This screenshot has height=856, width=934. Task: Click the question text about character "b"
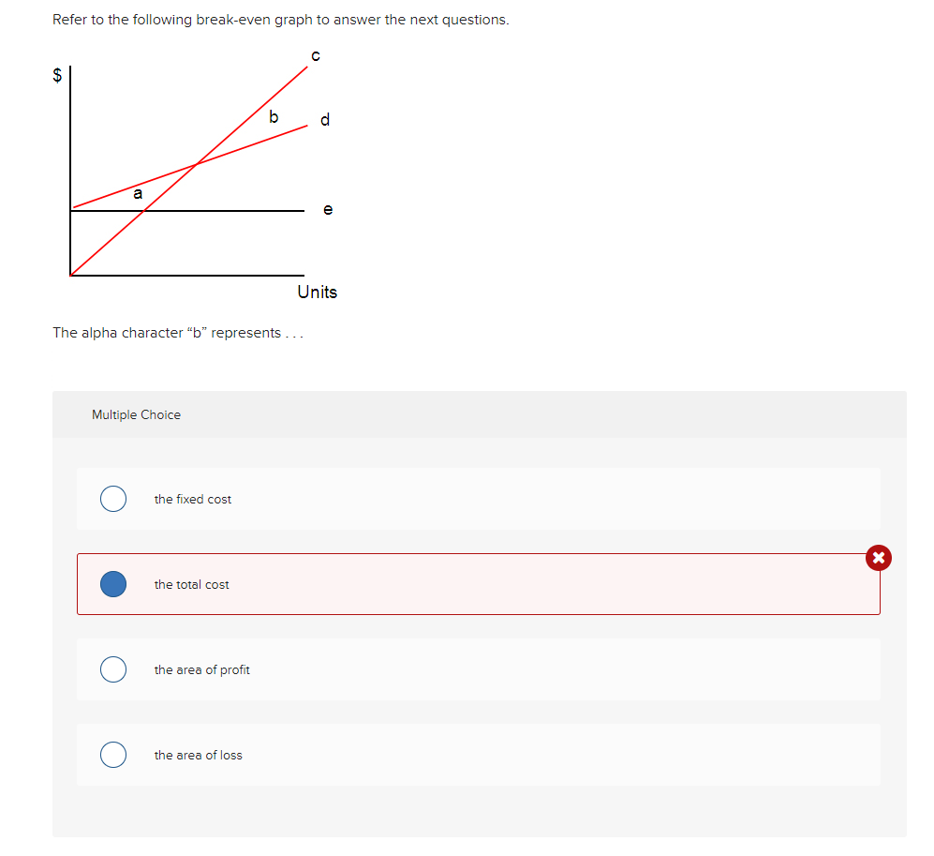pos(177,333)
